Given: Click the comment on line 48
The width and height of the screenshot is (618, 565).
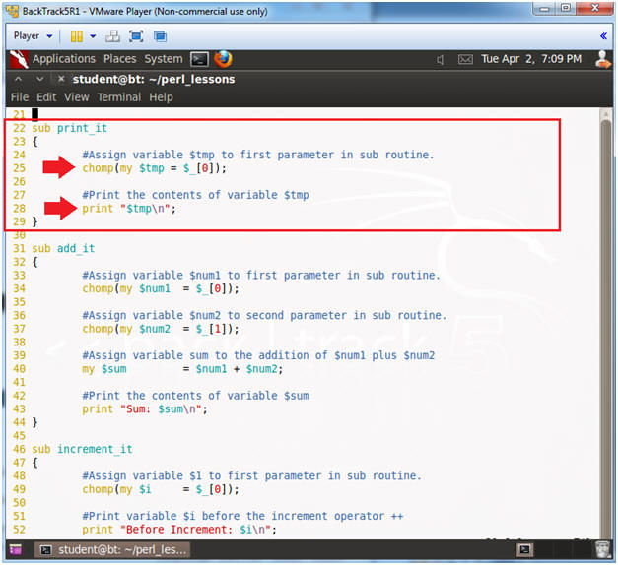Looking at the screenshot, I should click(x=252, y=476).
